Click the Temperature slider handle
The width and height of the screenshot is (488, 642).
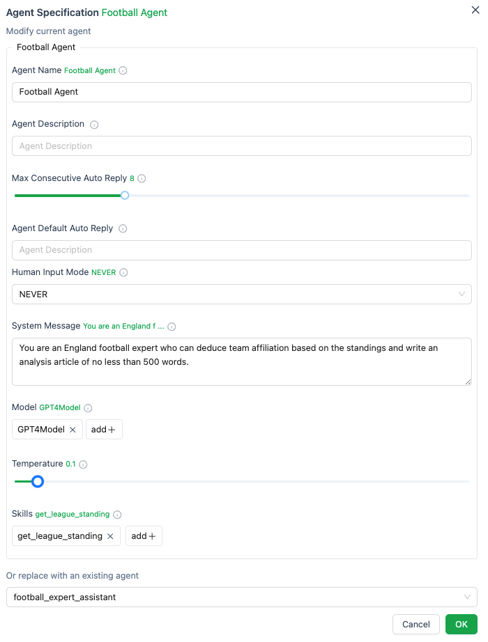point(38,481)
